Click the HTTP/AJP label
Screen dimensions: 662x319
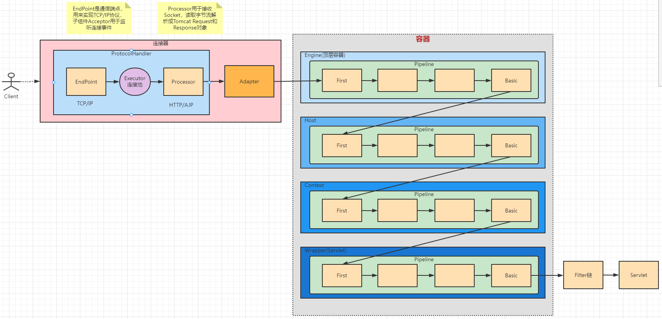pyautogui.click(x=181, y=105)
